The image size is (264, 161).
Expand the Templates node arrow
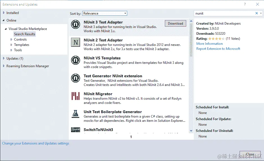pos(11,45)
